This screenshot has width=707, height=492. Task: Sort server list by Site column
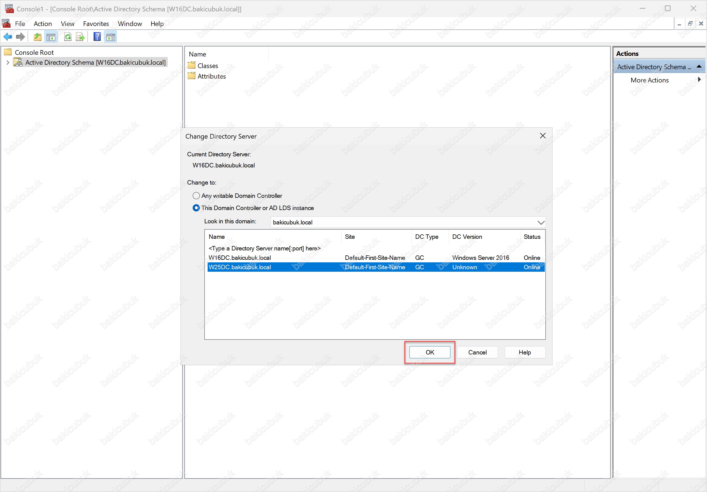pos(376,237)
